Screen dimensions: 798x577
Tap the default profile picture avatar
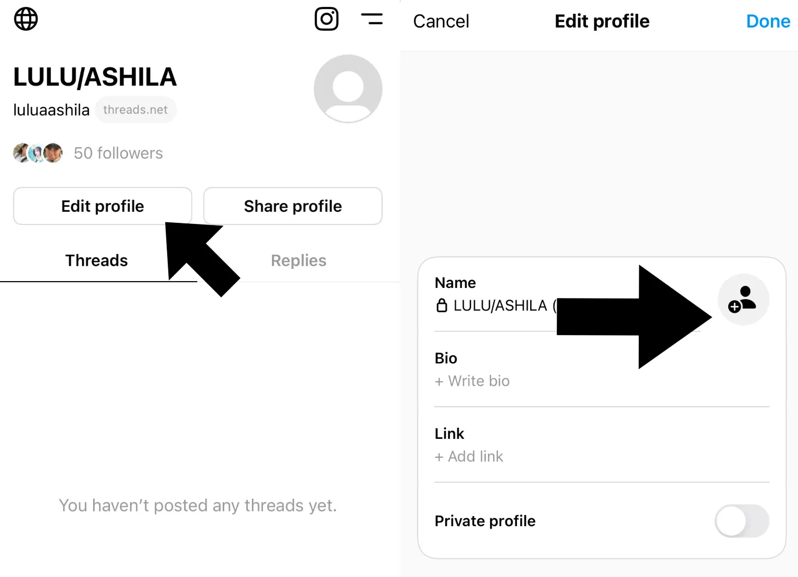click(x=348, y=89)
